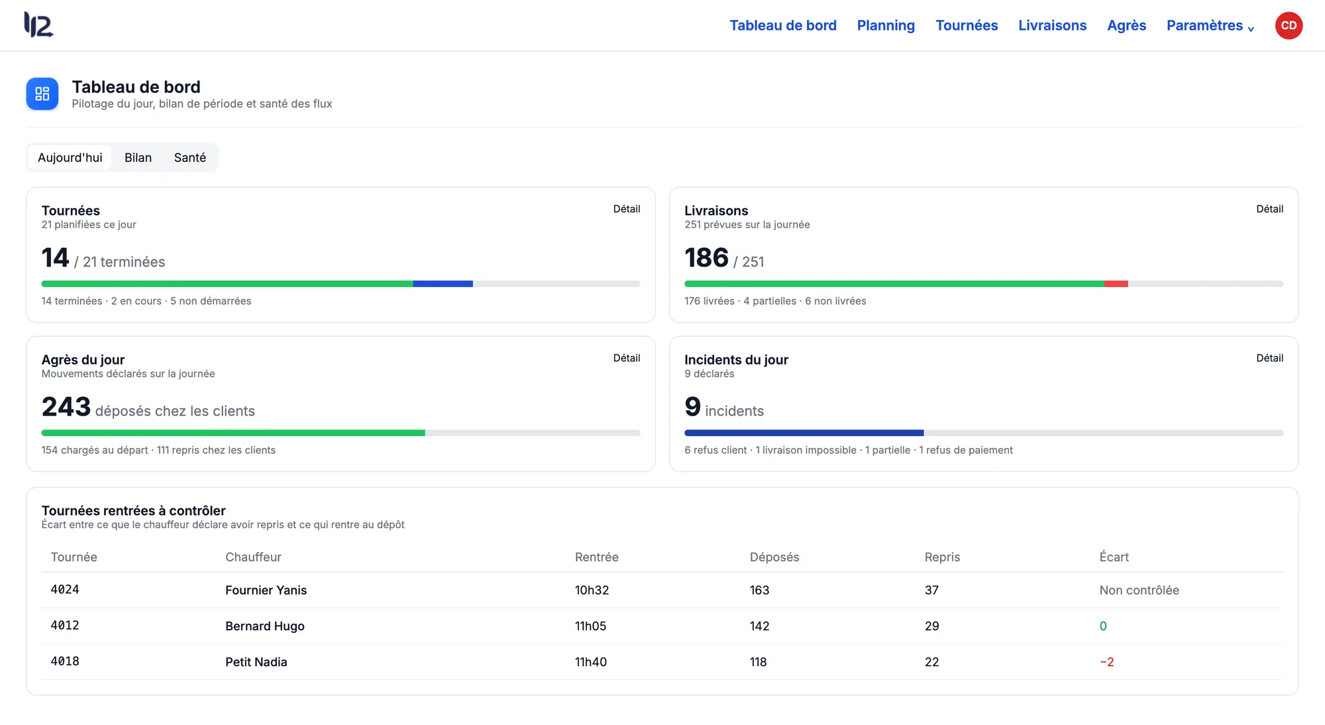Viewport: 1325px width, 725px height.
Task: Click tournée number 4018
Action: (65, 661)
